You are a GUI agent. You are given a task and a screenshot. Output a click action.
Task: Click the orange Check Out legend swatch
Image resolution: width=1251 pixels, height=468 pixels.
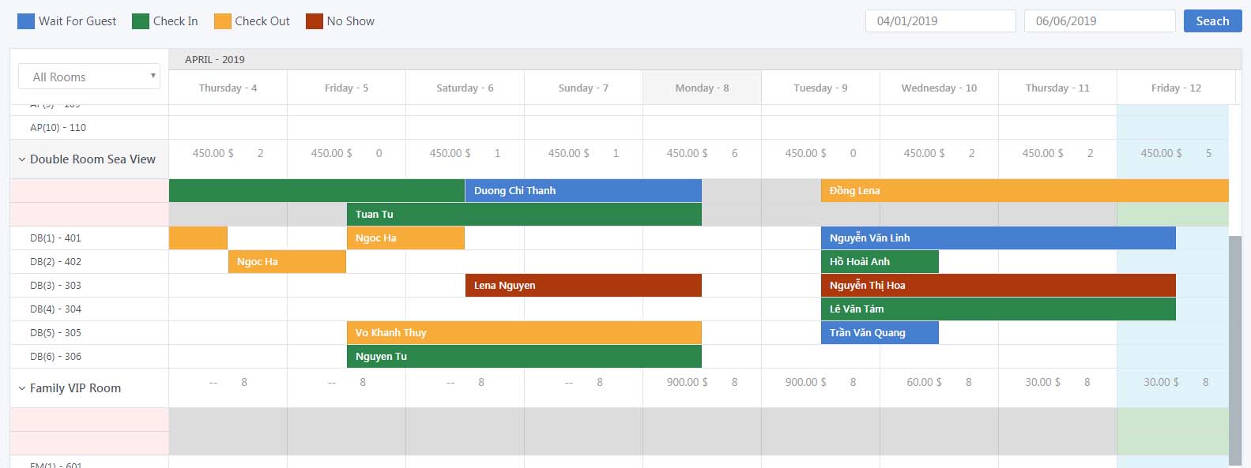point(223,21)
